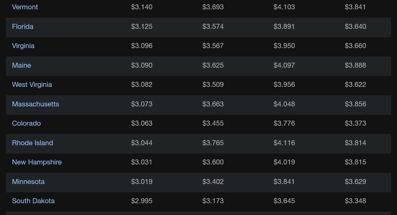Screen dimensions: 397x215
Task: Open the Virginia link
Action: point(23,46)
